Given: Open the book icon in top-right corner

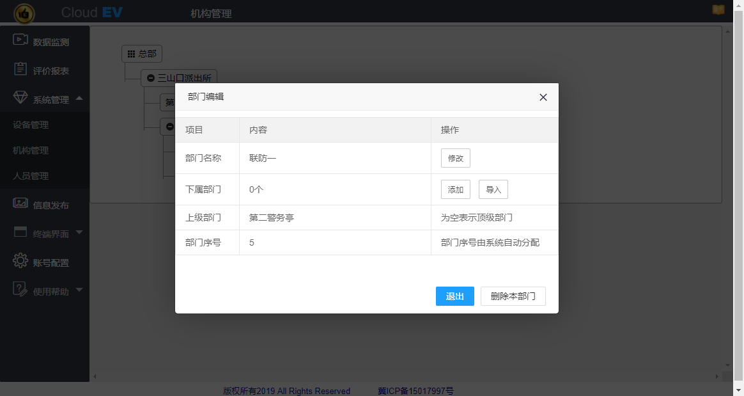Looking at the screenshot, I should pos(718,10).
